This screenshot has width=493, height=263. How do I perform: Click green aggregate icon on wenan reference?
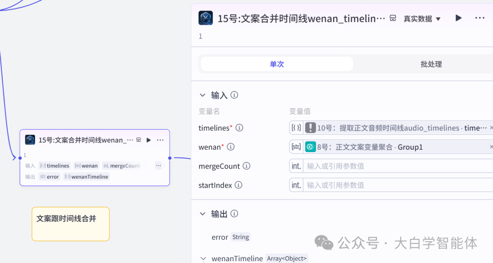pos(310,147)
